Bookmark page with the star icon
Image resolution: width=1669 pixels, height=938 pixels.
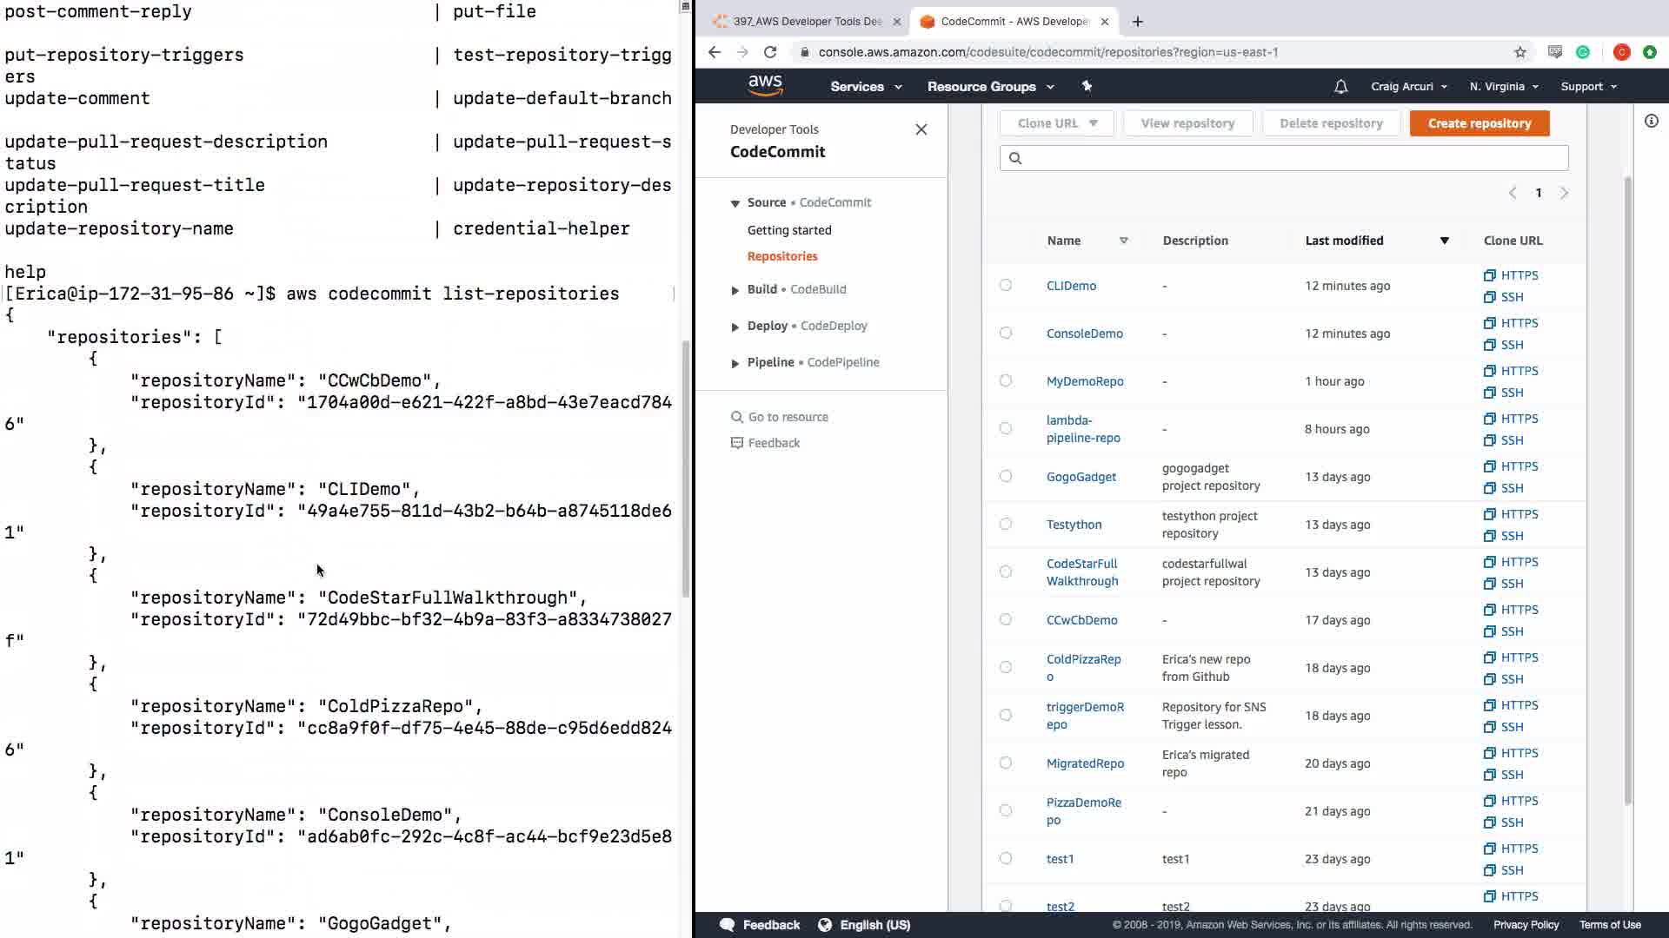1519,52
